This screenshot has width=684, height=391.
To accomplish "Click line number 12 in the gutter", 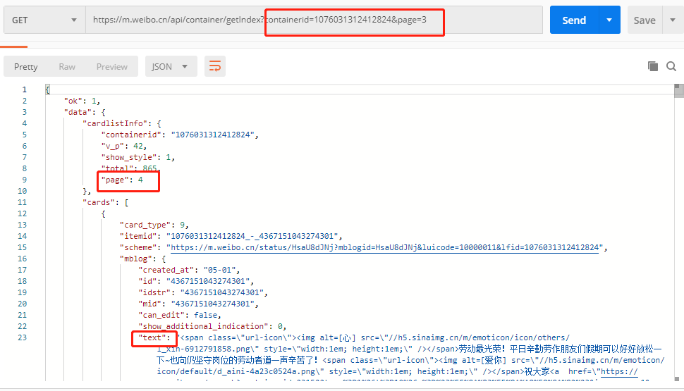I will 23,213.
